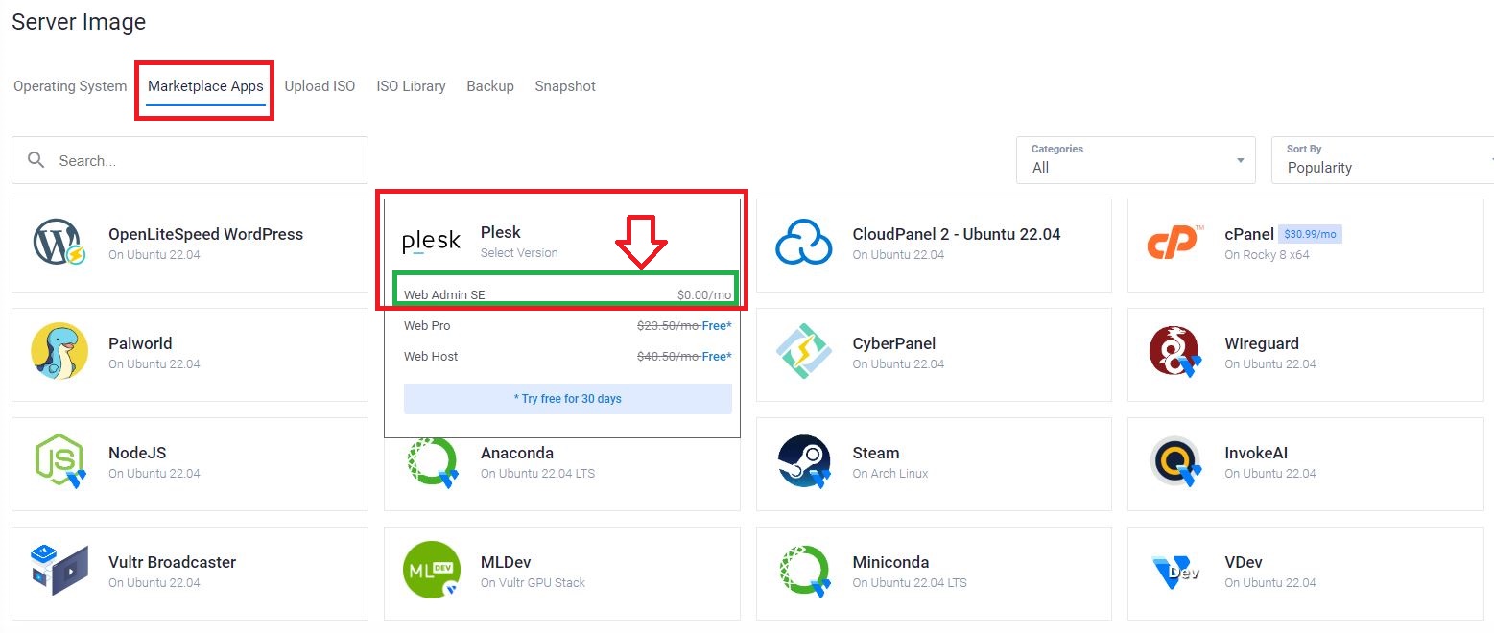Click the MLDev green circle icon
Screen dimensions: 1494x633
pos(431,571)
